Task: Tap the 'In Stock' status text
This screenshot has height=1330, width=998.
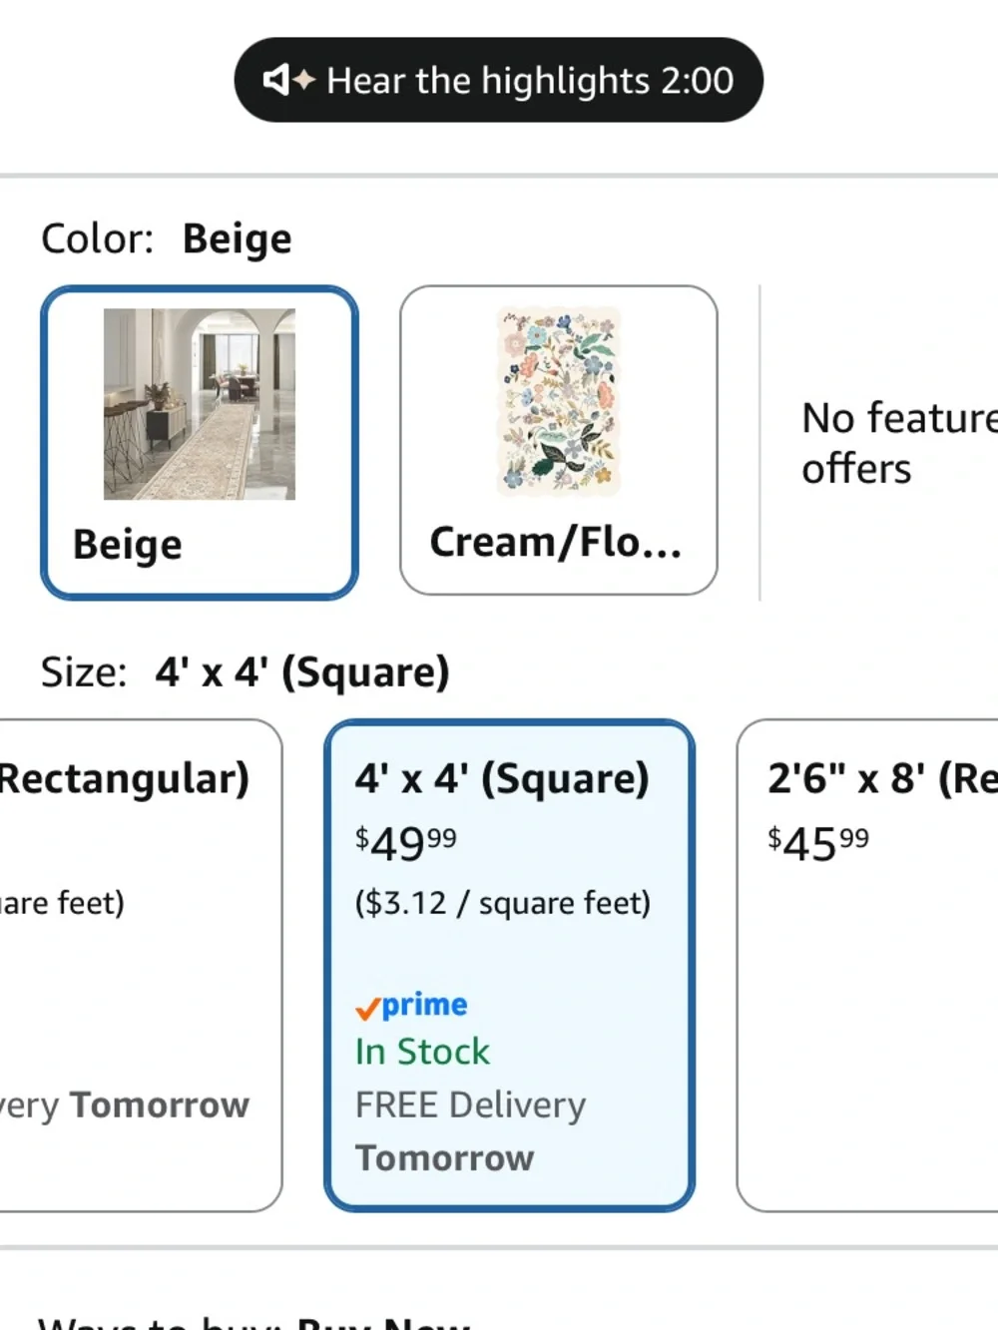Action: click(422, 1052)
